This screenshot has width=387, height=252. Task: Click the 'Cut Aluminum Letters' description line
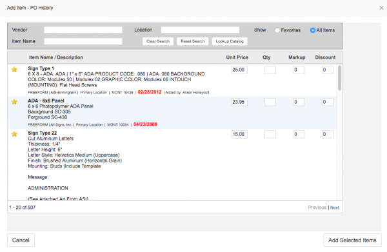coord(50,139)
